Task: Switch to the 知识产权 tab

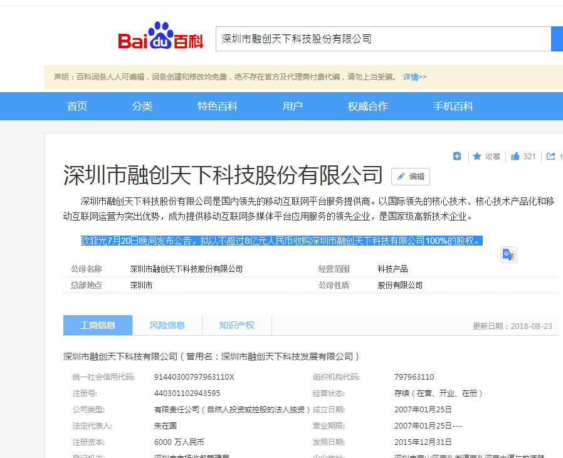Action: pos(237,325)
